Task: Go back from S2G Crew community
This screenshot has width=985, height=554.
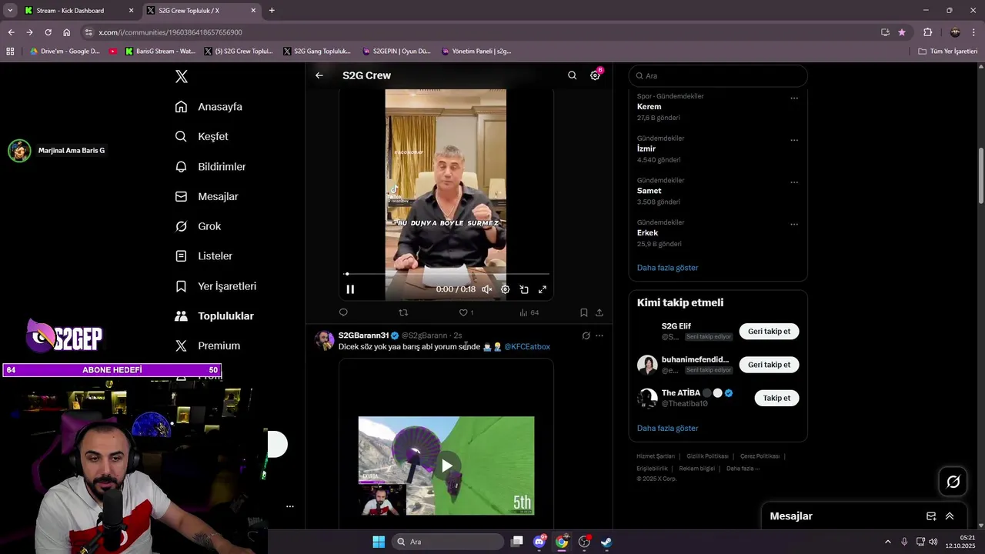Action: (x=319, y=75)
